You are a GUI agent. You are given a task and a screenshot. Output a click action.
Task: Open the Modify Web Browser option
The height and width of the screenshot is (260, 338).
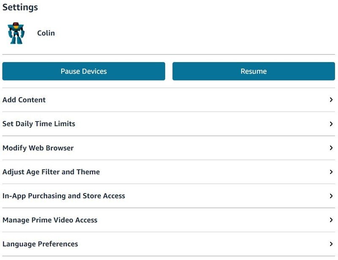click(38, 148)
